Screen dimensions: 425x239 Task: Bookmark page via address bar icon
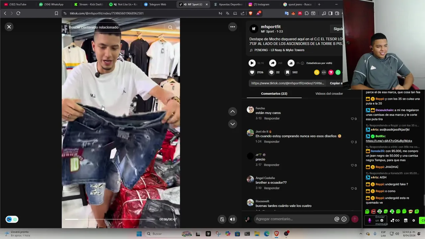point(56,13)
